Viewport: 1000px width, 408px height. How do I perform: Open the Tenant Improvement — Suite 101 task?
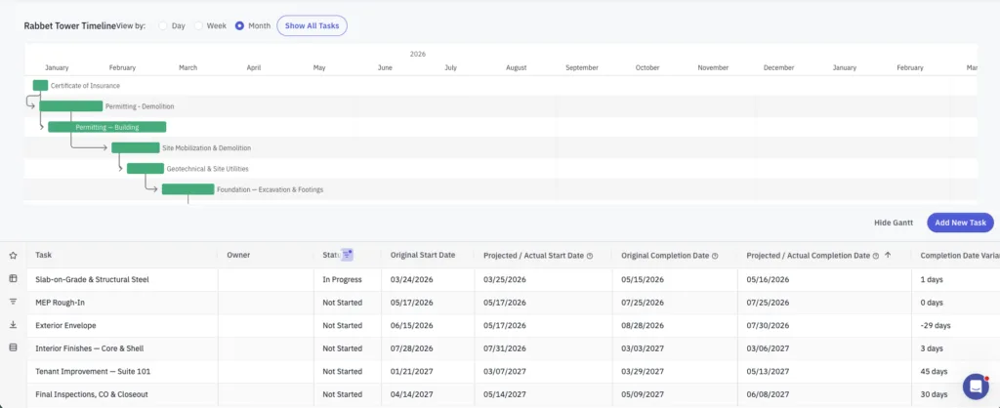[93, 371]
